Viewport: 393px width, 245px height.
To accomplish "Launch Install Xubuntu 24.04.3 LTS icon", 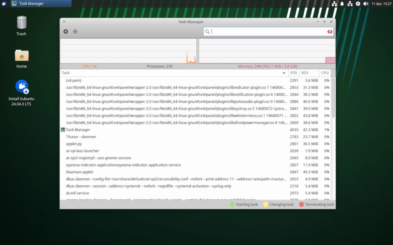I will pyautogui.click(x=21, y=93).
